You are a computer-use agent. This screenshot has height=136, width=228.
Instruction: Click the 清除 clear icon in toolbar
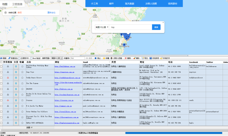point(135,58)
